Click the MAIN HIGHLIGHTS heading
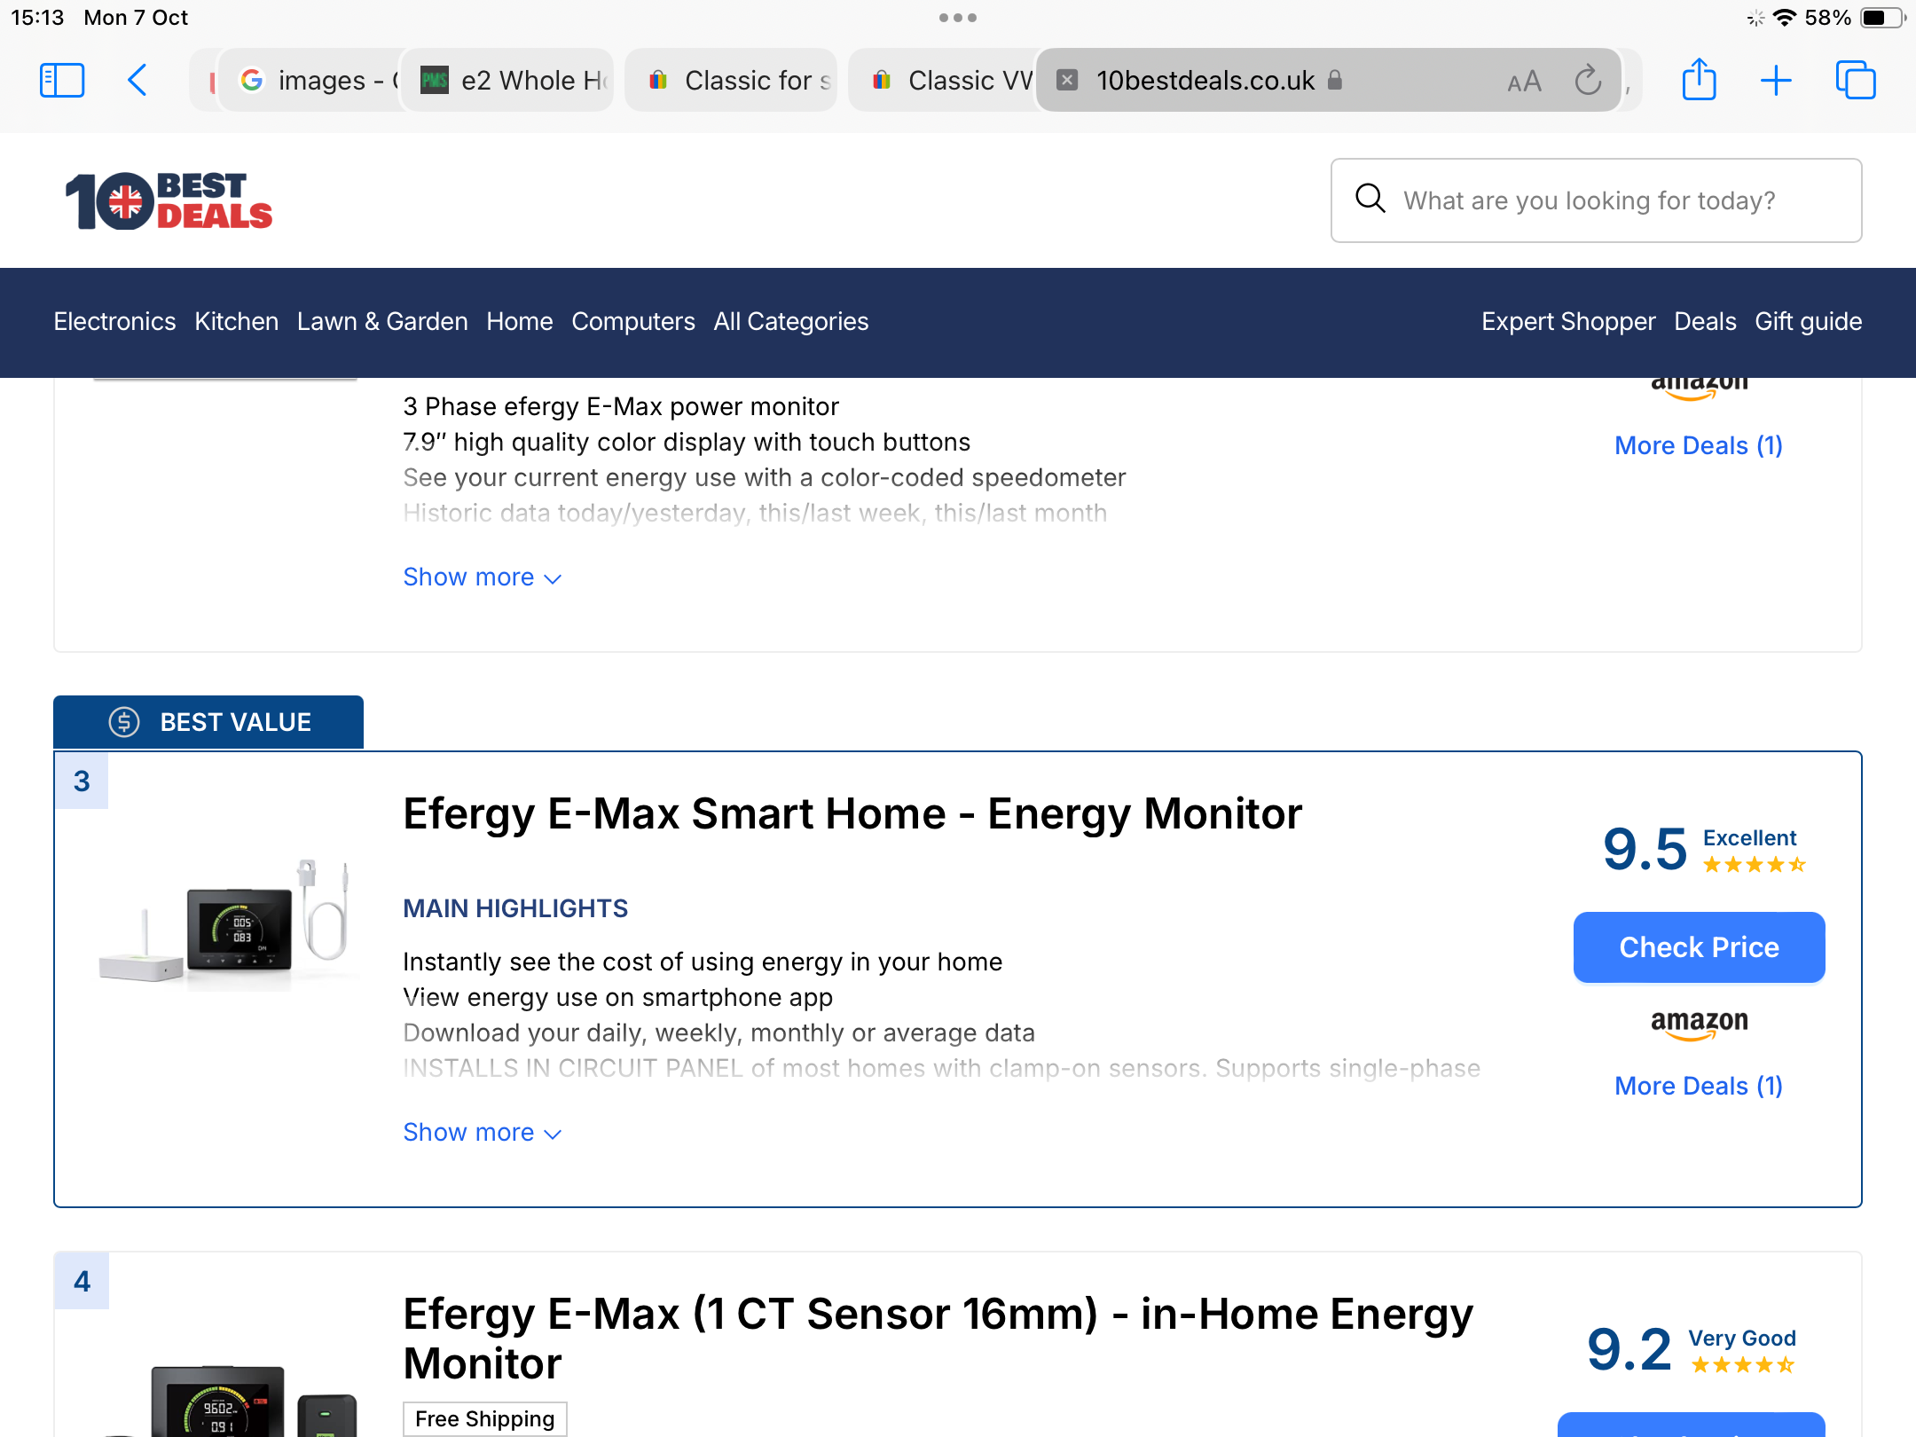The image size is (1916, 1437). [x=515, y=908]
